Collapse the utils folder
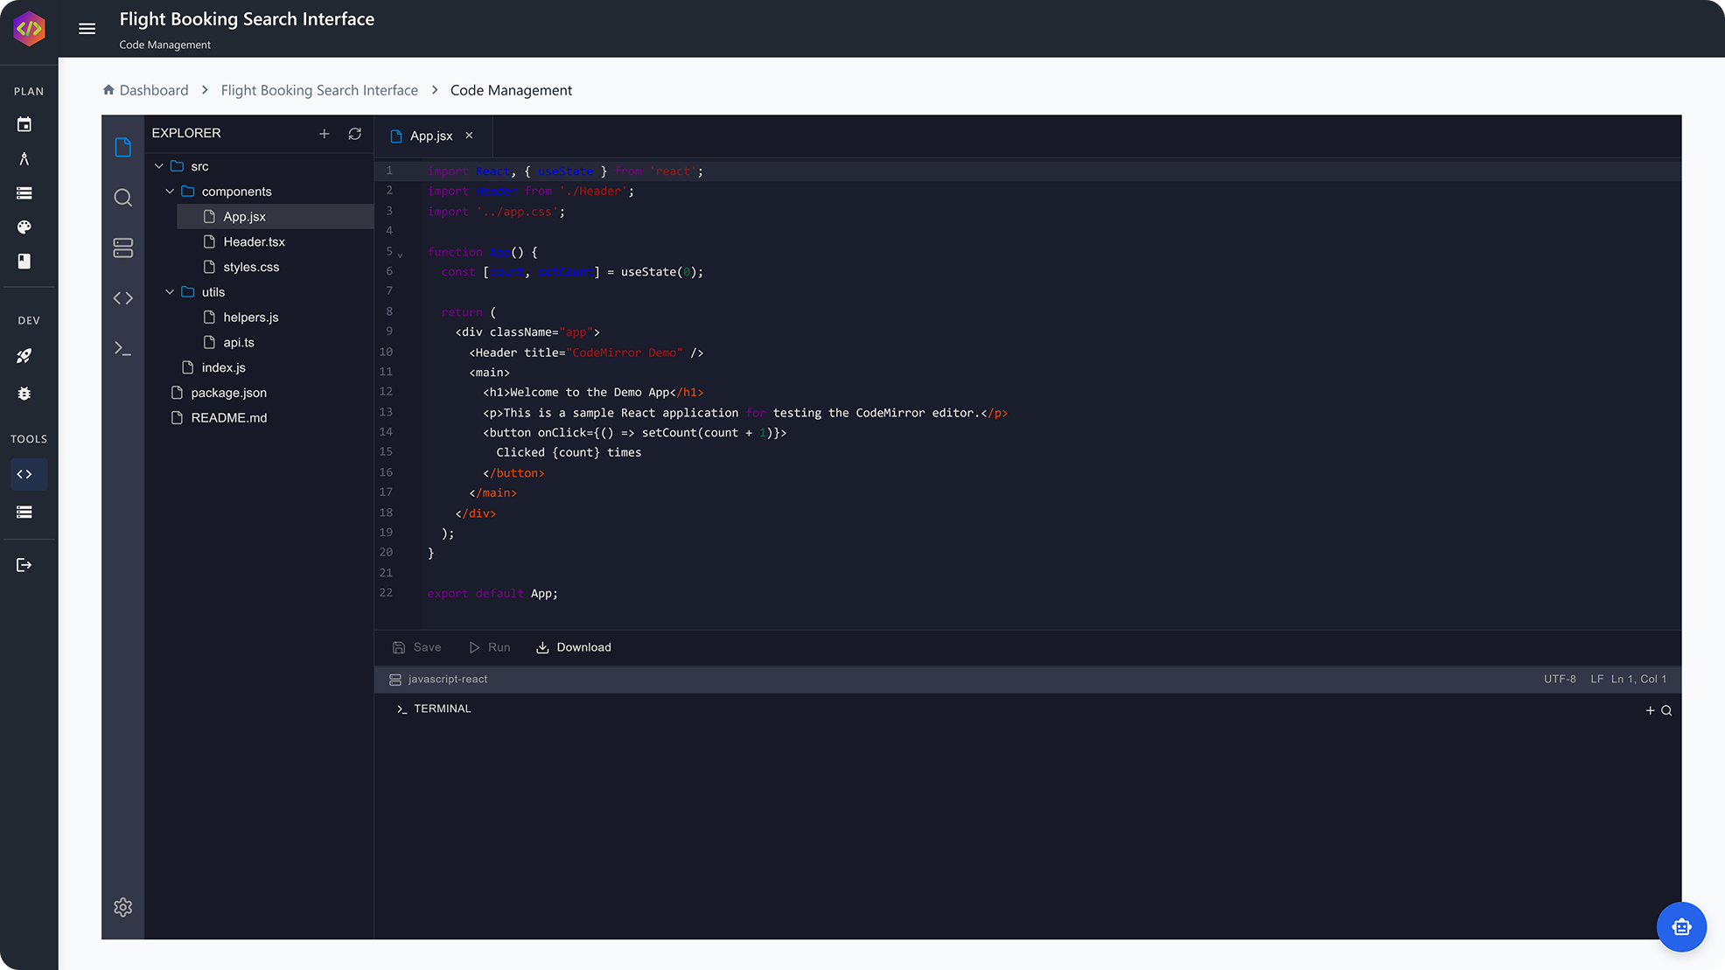The height and width of the screenshot is (970, 1725). point(170,292)
